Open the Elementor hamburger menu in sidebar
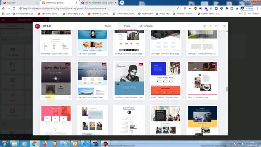 click(3, 20)
